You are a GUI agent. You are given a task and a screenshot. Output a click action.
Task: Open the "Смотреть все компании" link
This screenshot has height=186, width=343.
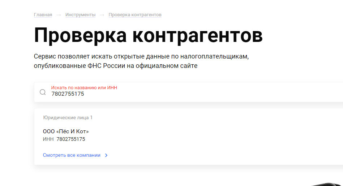72,155
